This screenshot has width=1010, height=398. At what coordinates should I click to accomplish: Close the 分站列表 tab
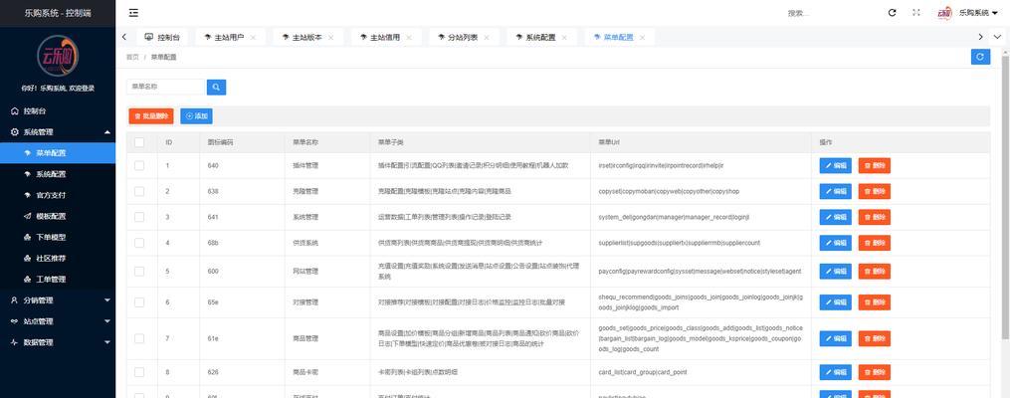pyautogui.click(x=487, y=38)
